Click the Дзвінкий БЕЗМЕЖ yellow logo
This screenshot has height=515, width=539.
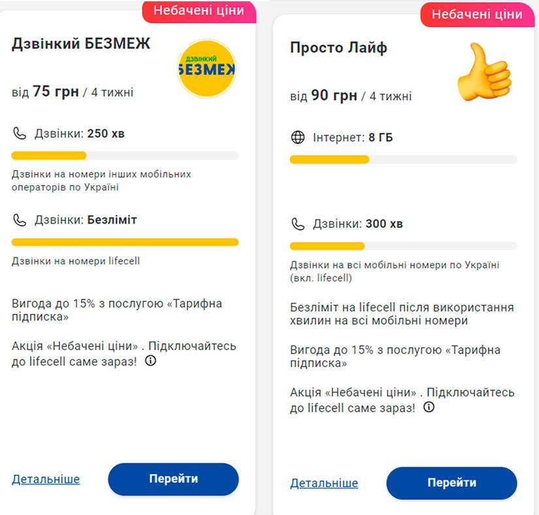pos(206,69)
